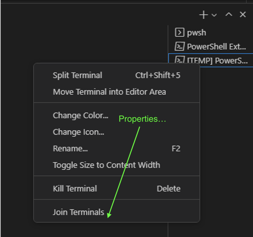Choose Split Terminal from context menu
Screen dimensions: 253x237
117,75
